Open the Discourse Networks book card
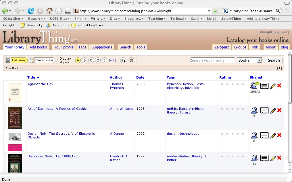The image size is (292, 182). 264,158
